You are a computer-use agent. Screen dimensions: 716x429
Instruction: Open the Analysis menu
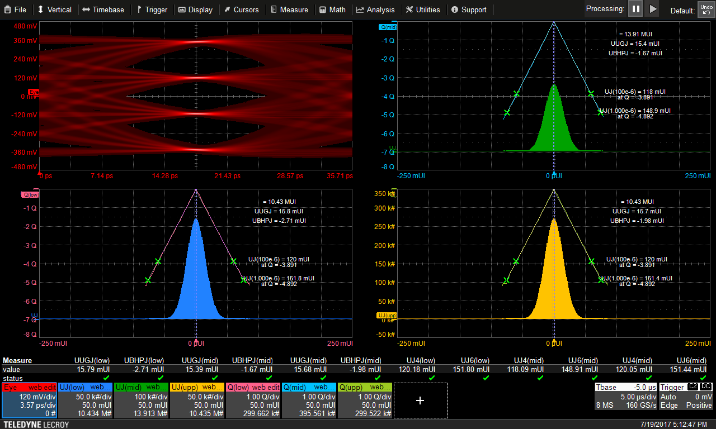pos(375,9)
